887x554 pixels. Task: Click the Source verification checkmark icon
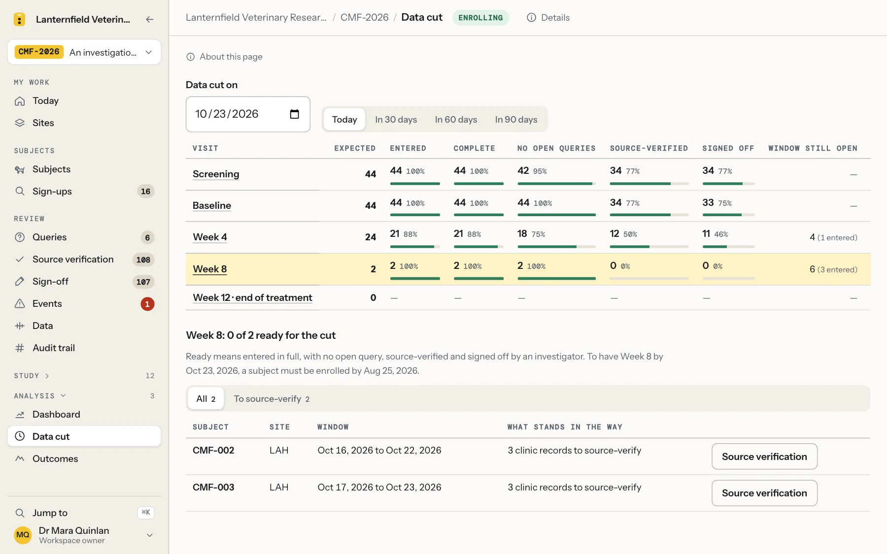coord(20,260)
